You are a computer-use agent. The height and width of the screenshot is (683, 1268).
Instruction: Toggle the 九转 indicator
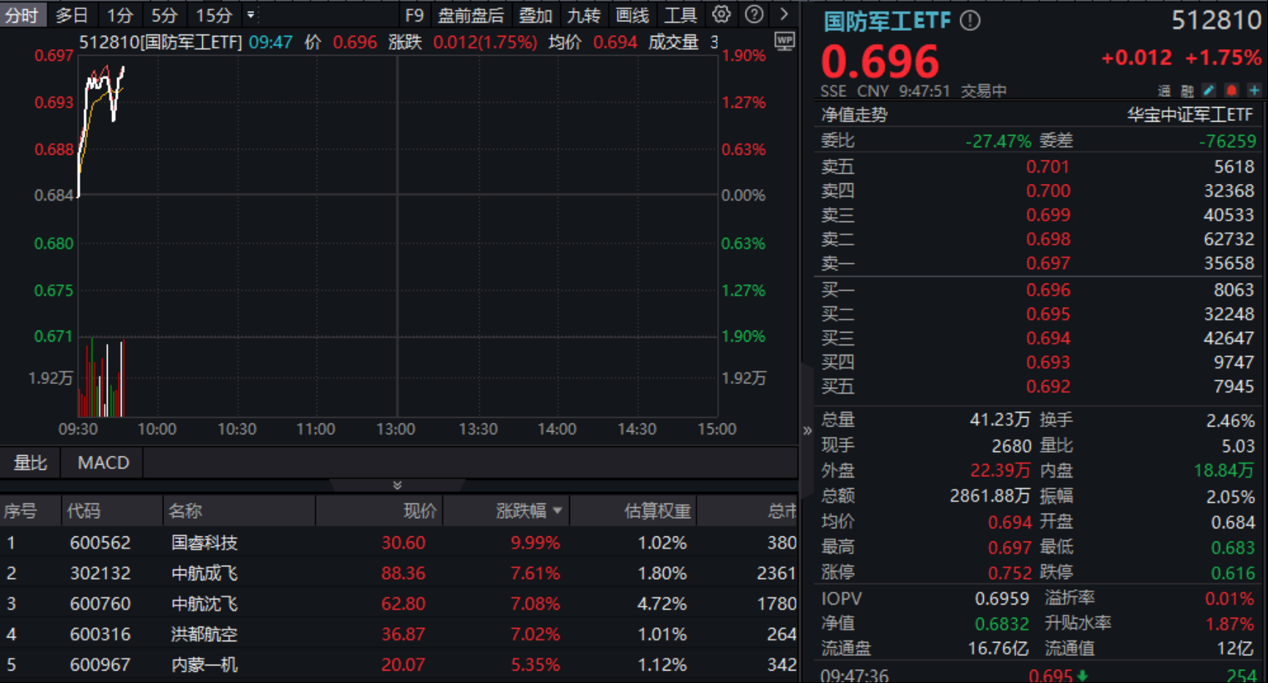(x=584, y=15)
